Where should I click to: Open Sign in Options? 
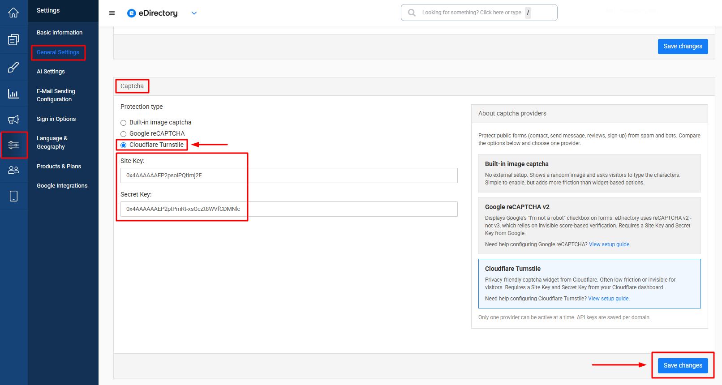[x=56, y=119]
